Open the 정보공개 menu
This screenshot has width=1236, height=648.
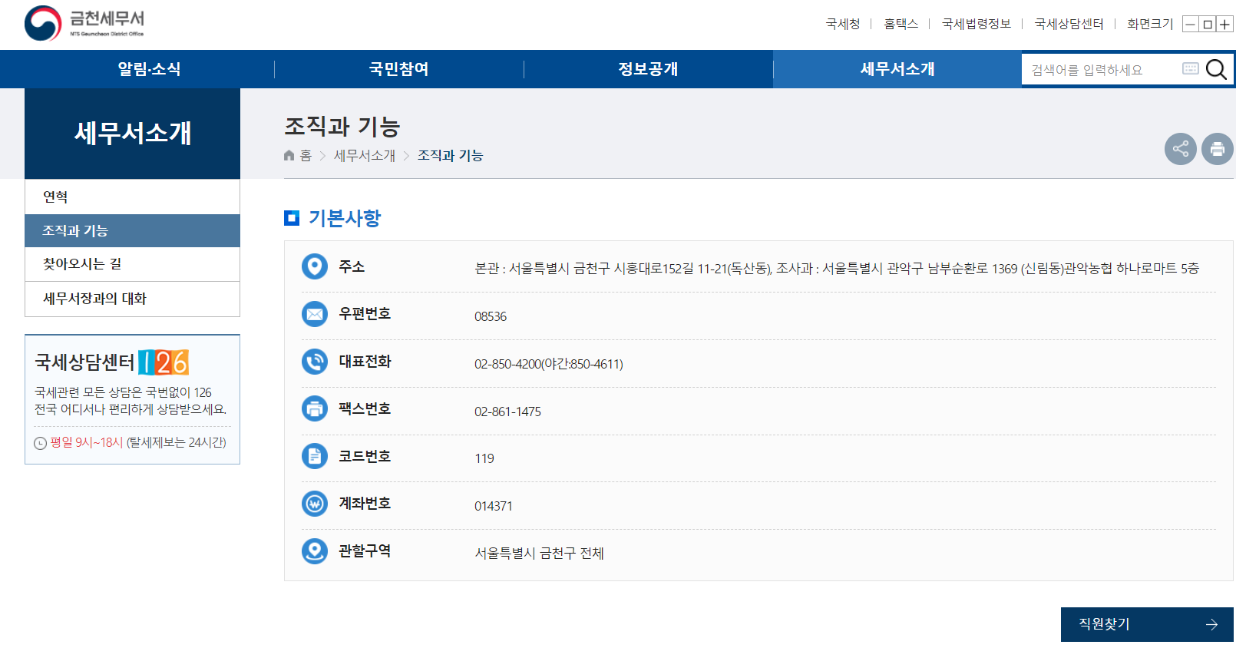click(649, 69)
